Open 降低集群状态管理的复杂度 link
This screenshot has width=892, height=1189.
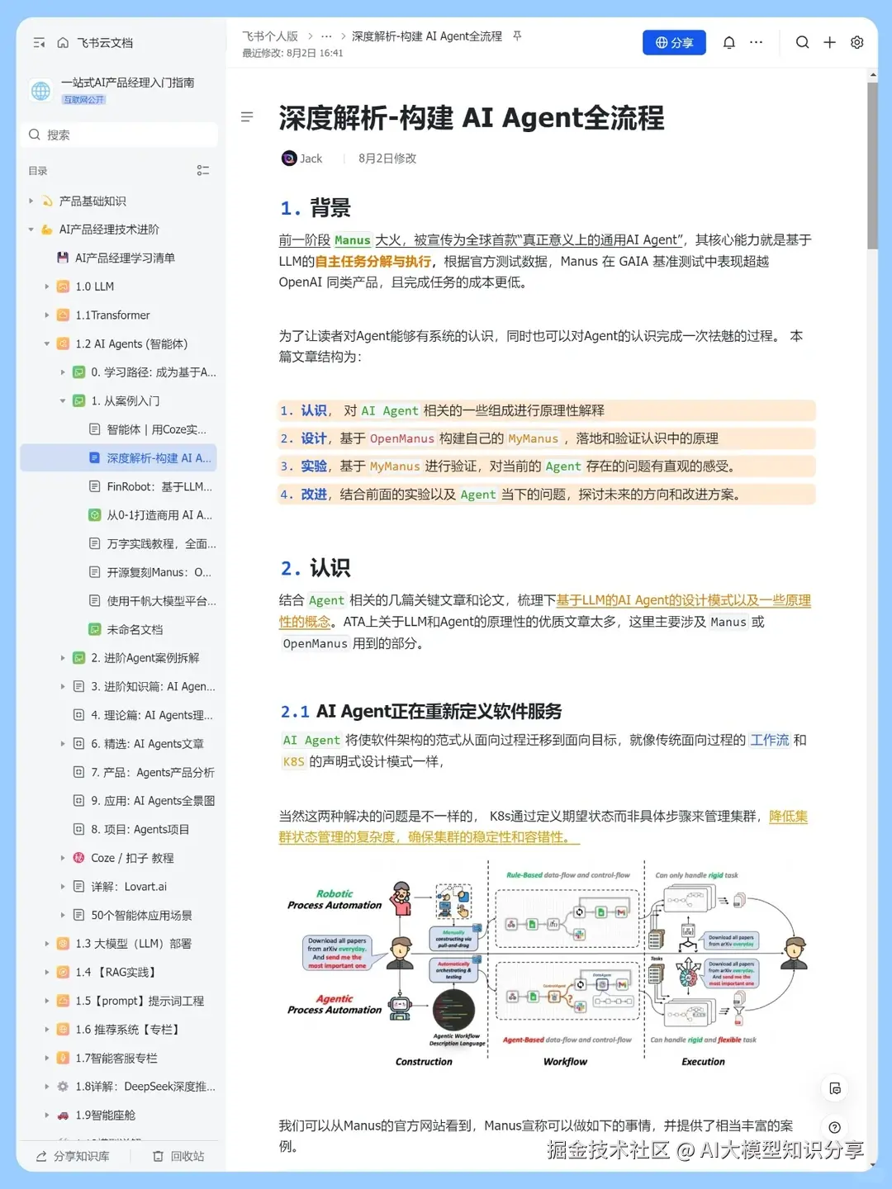[543, 827]
